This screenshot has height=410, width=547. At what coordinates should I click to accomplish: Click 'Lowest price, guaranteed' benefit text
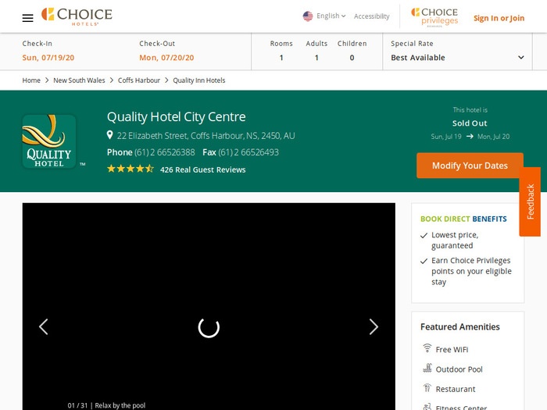(x=455, y=241)
